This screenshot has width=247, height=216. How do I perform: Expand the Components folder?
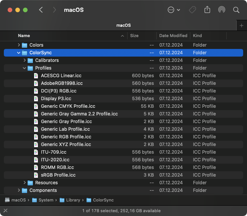(19, 190)
